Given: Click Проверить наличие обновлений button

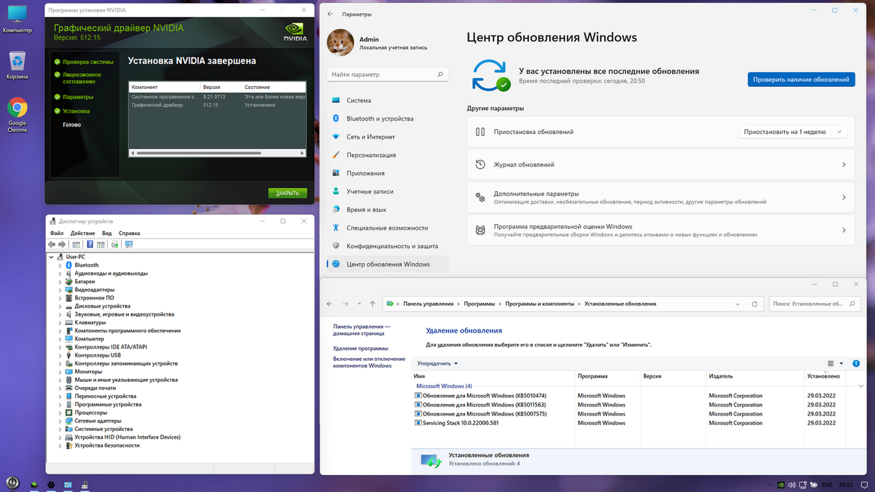Looking at the screenshot, I should 801,79.
